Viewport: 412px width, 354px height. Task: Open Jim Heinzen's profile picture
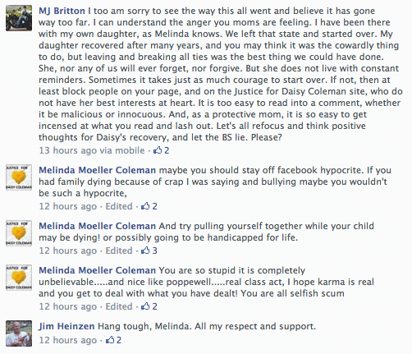[x=19, y=333]
